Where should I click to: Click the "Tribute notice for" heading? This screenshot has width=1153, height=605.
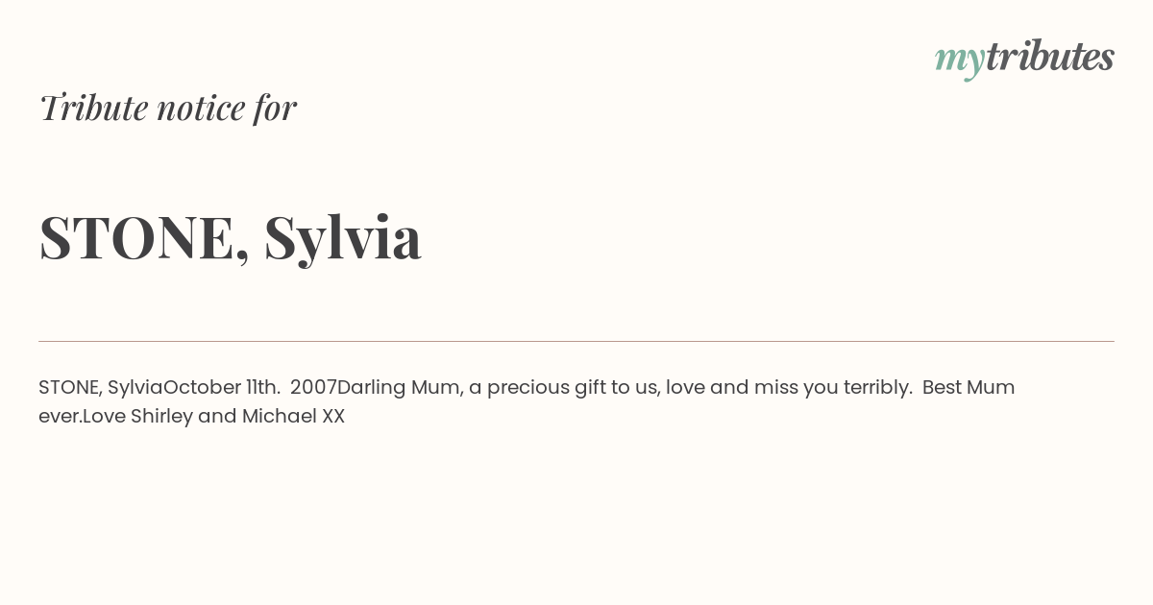167,108
